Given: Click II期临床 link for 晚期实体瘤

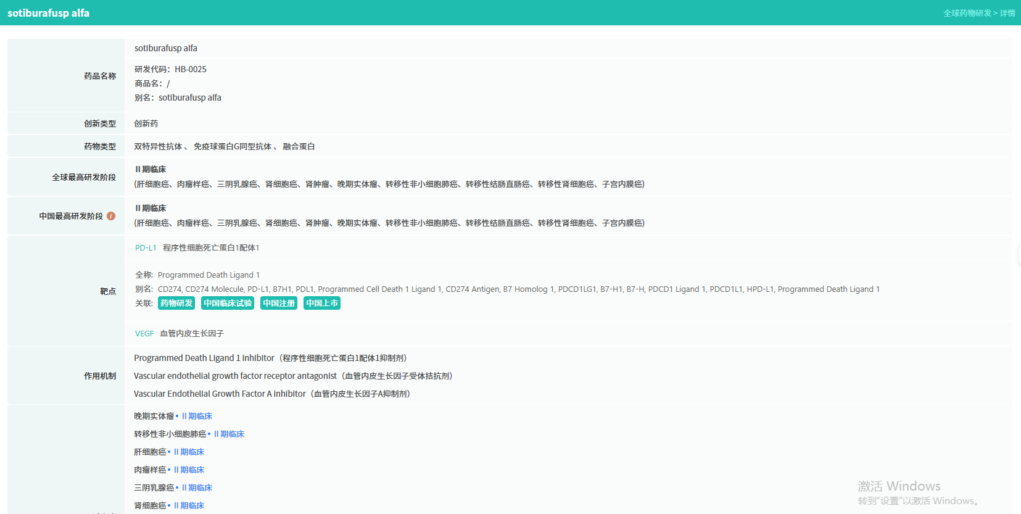Looking at the screenshot, I should (197, 417).
